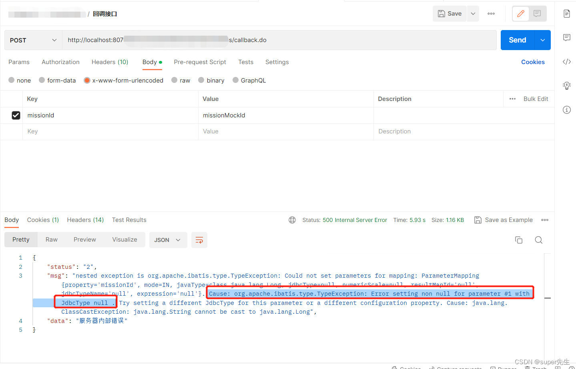Open the Comments icon in right sidebar
This screenshot has width=576, height=369.
pyautogui.click(x=566, y=38)
